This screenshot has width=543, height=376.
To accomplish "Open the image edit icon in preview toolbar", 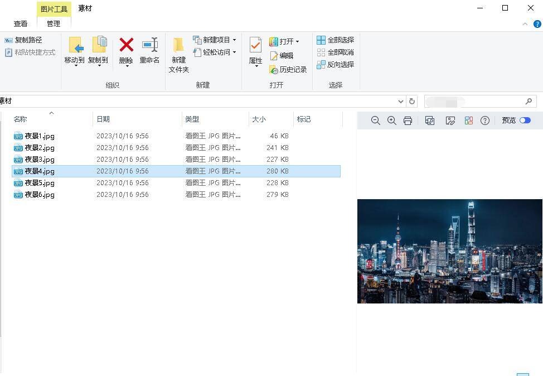I will (450, 120).
